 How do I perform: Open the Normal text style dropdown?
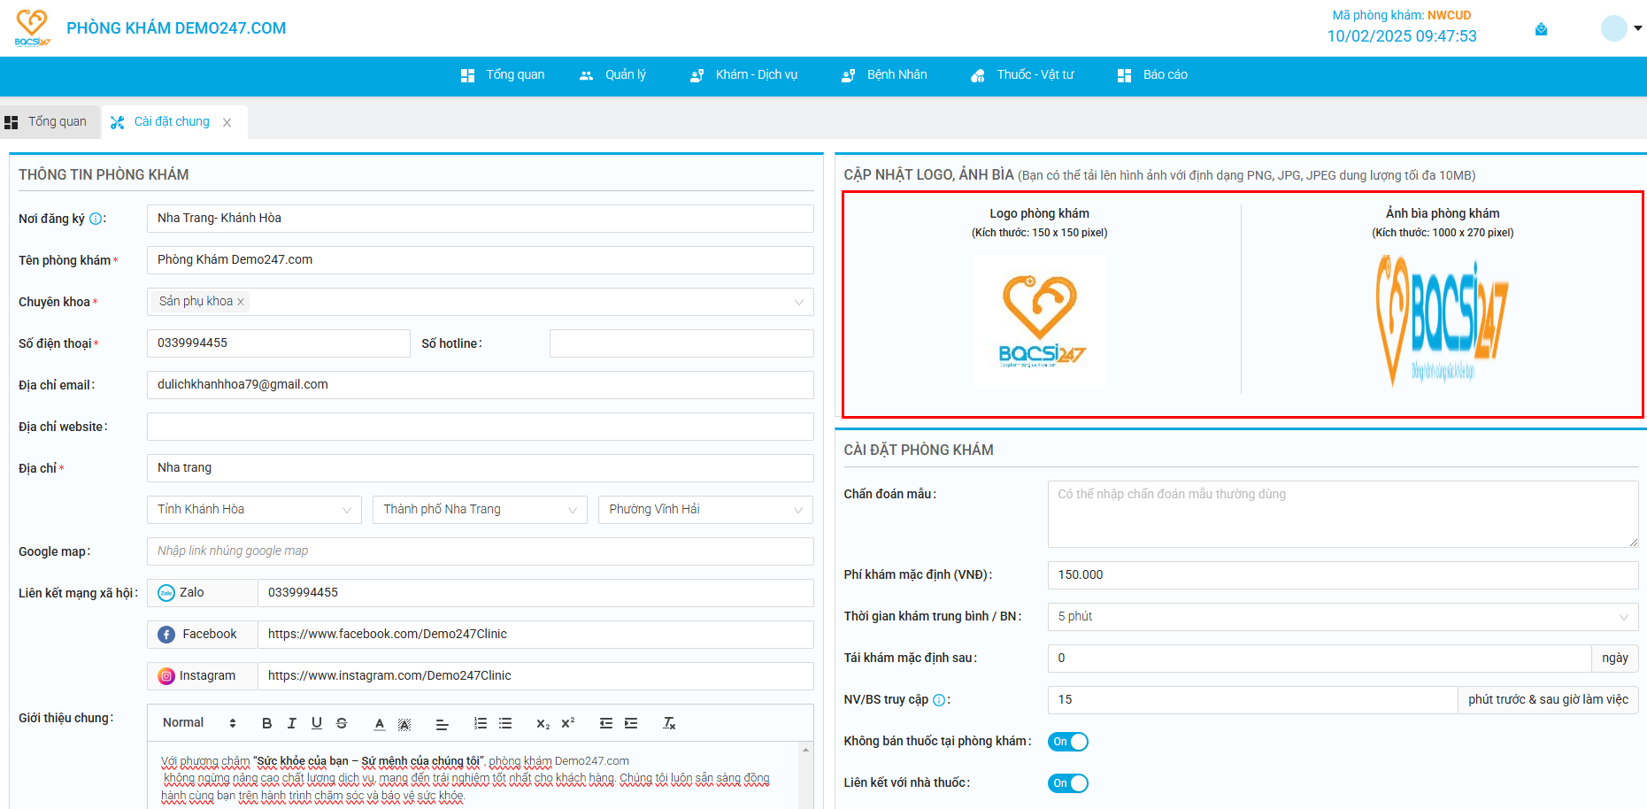pos(199,723)
